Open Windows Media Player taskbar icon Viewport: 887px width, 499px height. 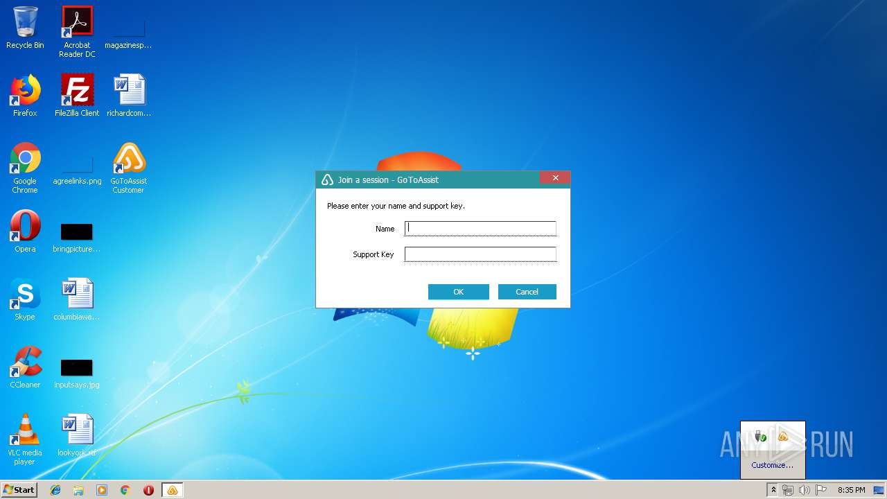click(102, 490)
